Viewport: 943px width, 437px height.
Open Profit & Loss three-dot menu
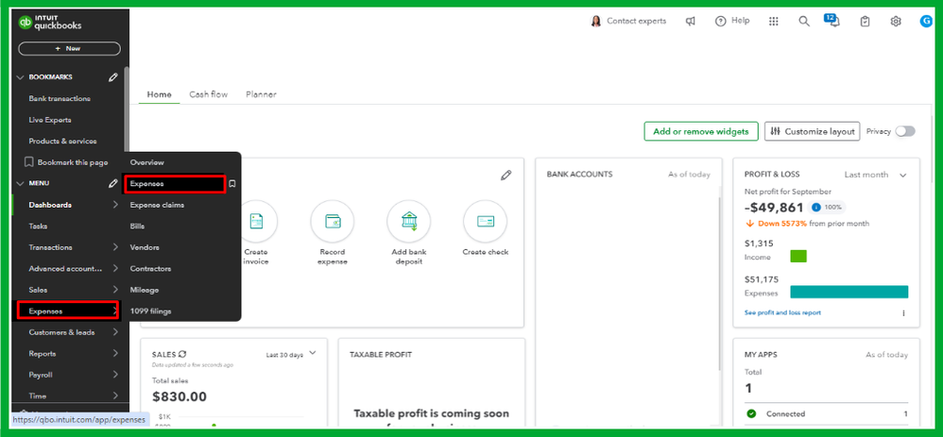pos(902,312)
